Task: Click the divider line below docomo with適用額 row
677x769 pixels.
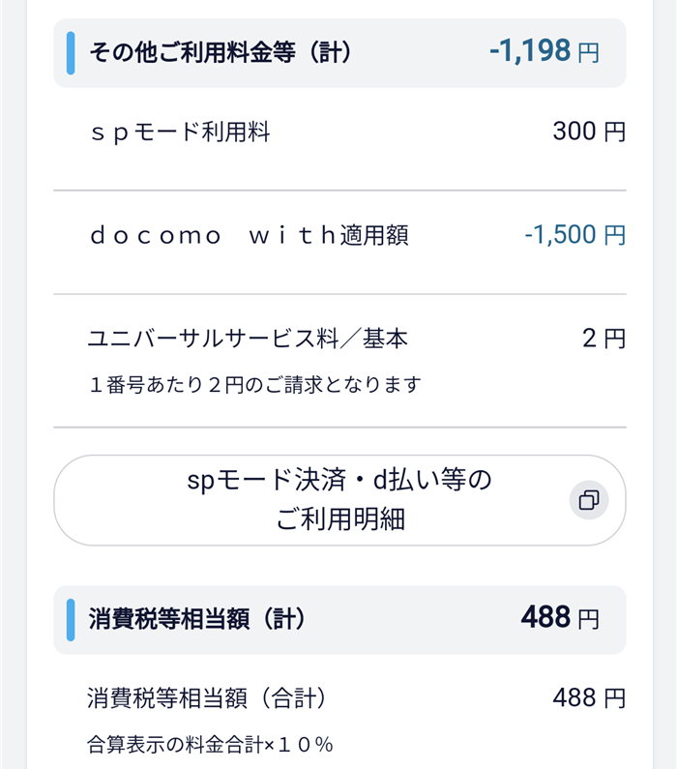Action: [339, 294]
